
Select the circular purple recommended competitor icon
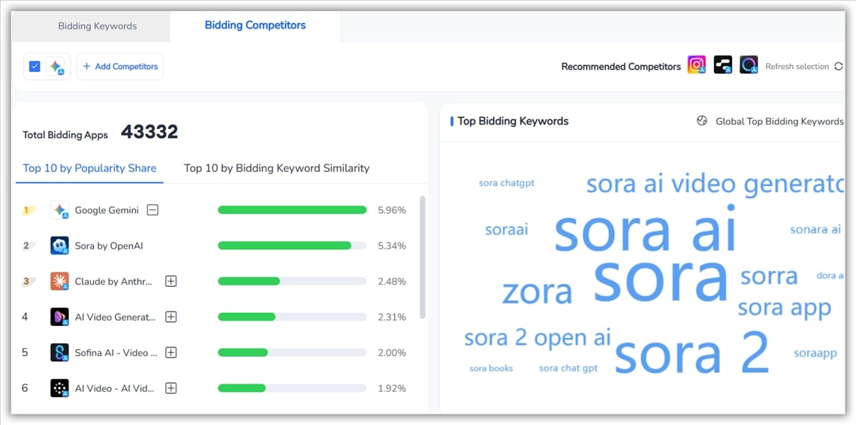pos(749,65)
